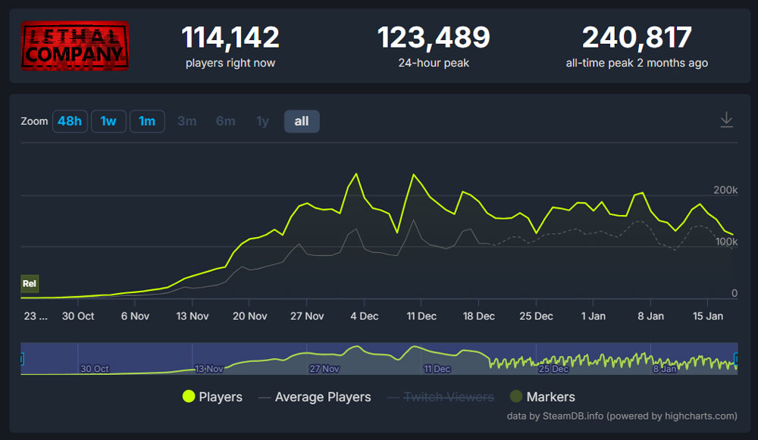Click the yellow Players legend dot
Image resolution: width=758 pixels, height=440 pixels.
[x=189, y=397]
